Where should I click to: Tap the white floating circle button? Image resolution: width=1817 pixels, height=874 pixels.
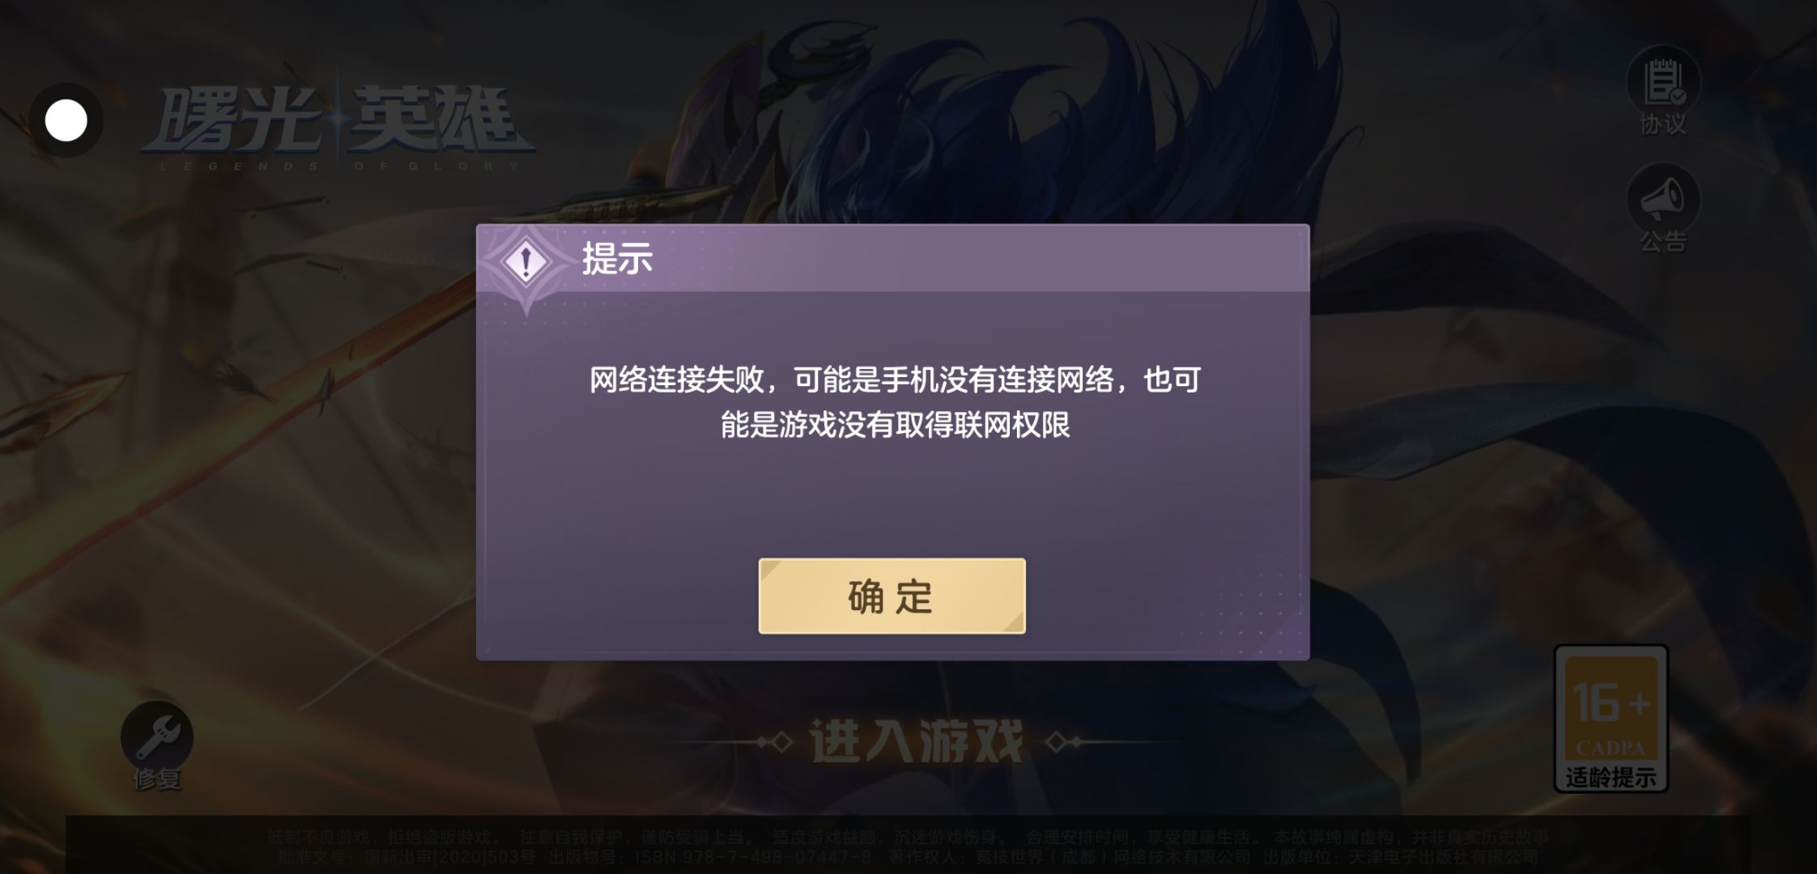tap(66, 121)
